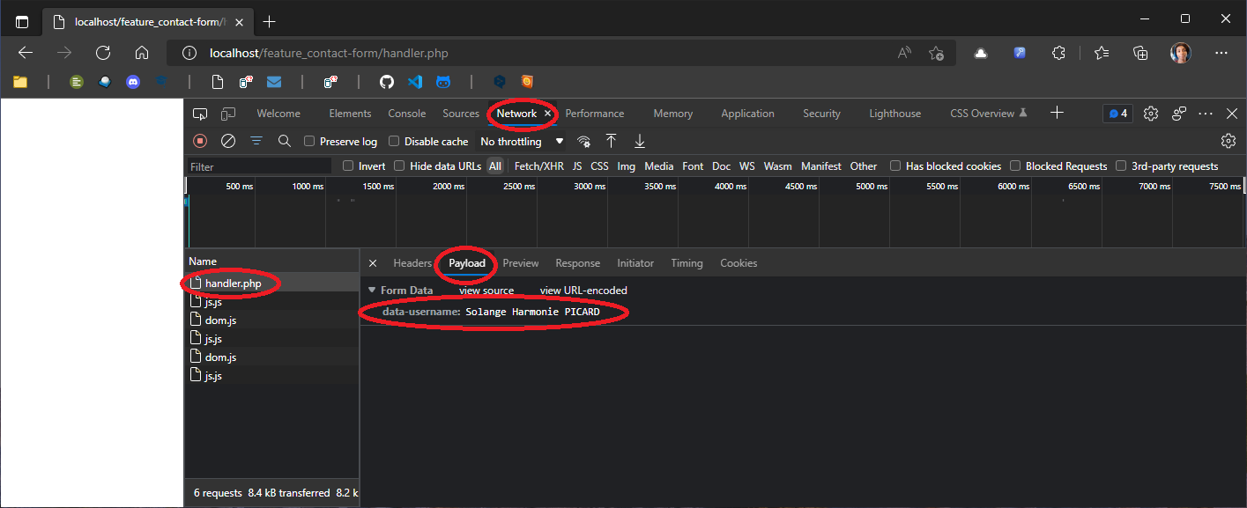Open the issues counter badge
The image size is (1247, 508).
[1117, 114]
